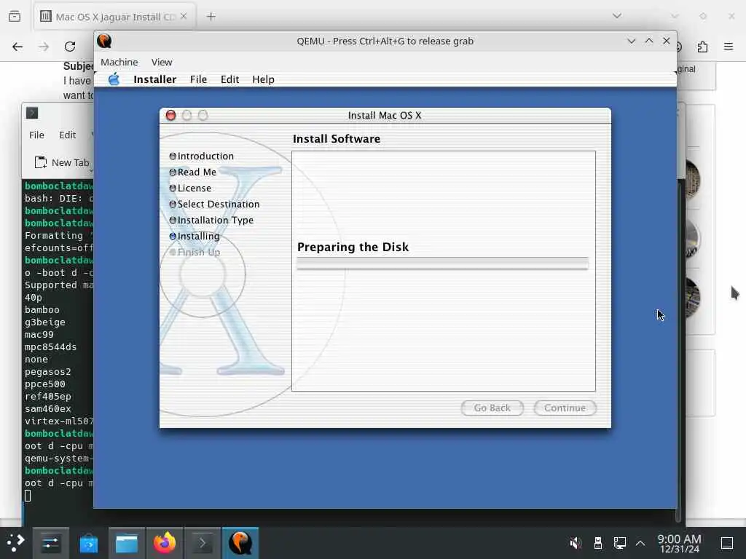
Task: Select the License step in the installer
Action: [x=190, y=189]
